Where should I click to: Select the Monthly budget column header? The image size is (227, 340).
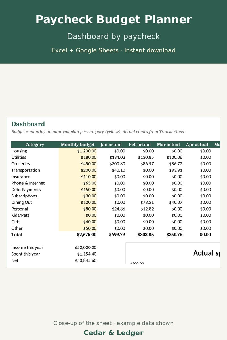coord(78,144)
